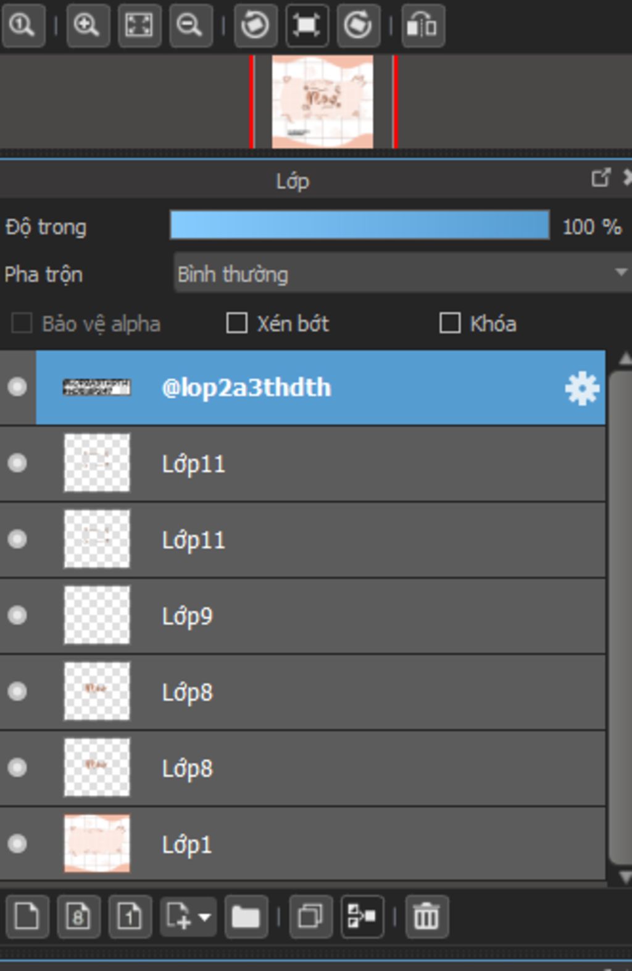Click the zoom in magnifier icon
The height and width of the screenshot is (971, 632).
[87, 25]
